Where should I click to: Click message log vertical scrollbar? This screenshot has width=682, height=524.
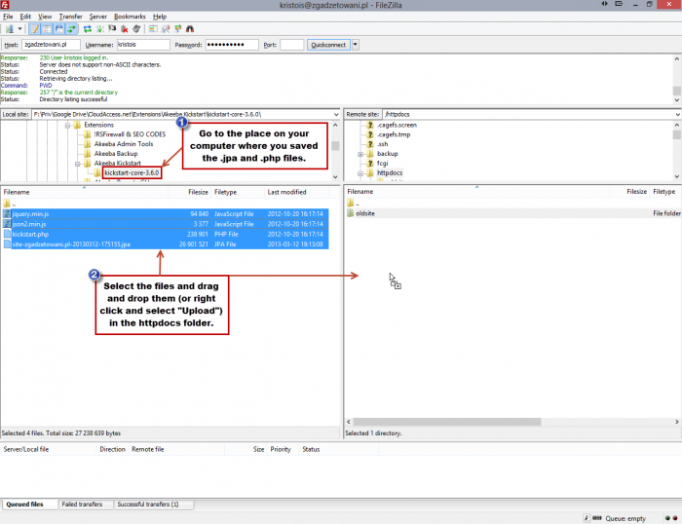point(677,91)
